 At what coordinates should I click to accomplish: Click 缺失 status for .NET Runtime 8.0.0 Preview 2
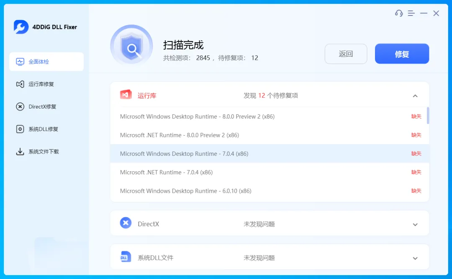coord(416,135)
